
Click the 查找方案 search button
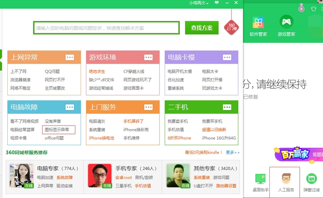tap(202, 28)
